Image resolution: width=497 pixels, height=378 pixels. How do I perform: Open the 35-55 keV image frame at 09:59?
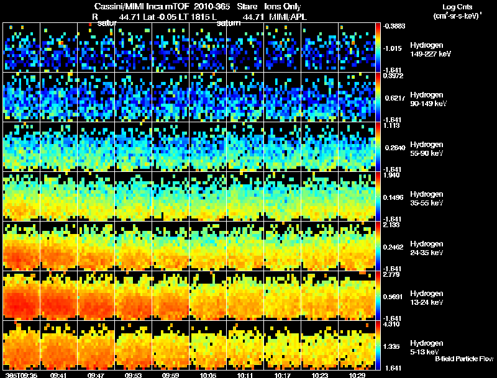[170, 196]
